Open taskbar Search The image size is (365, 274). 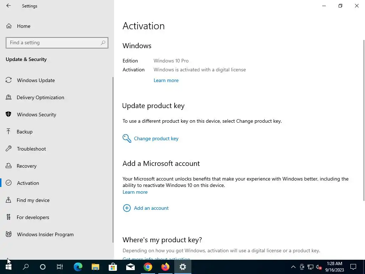(26, 267)
